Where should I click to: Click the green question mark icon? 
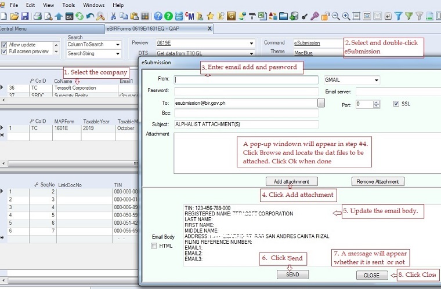168,16
